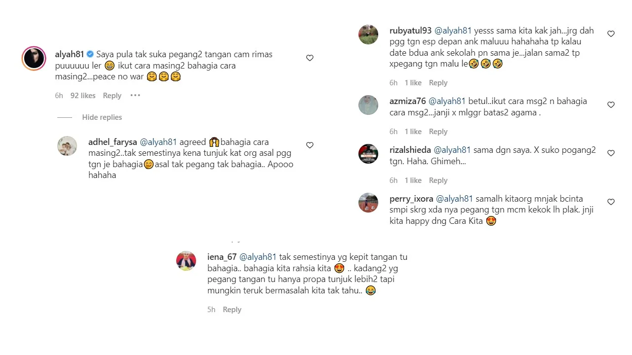
Task: Reply to iena_67's comment
Action: (232, 310)
